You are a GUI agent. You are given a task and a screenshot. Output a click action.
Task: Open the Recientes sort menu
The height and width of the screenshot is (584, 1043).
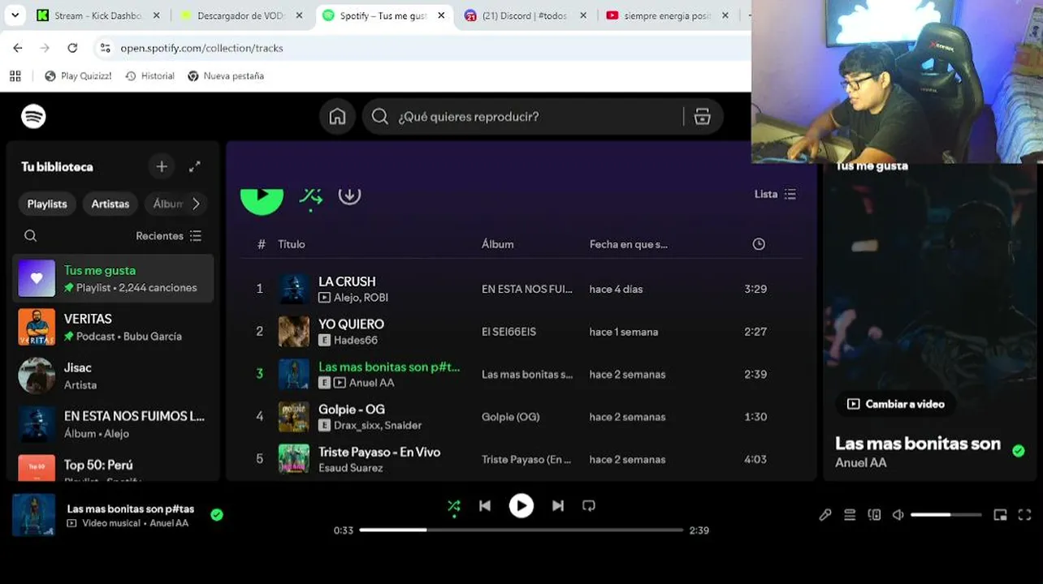click(169, 236)
